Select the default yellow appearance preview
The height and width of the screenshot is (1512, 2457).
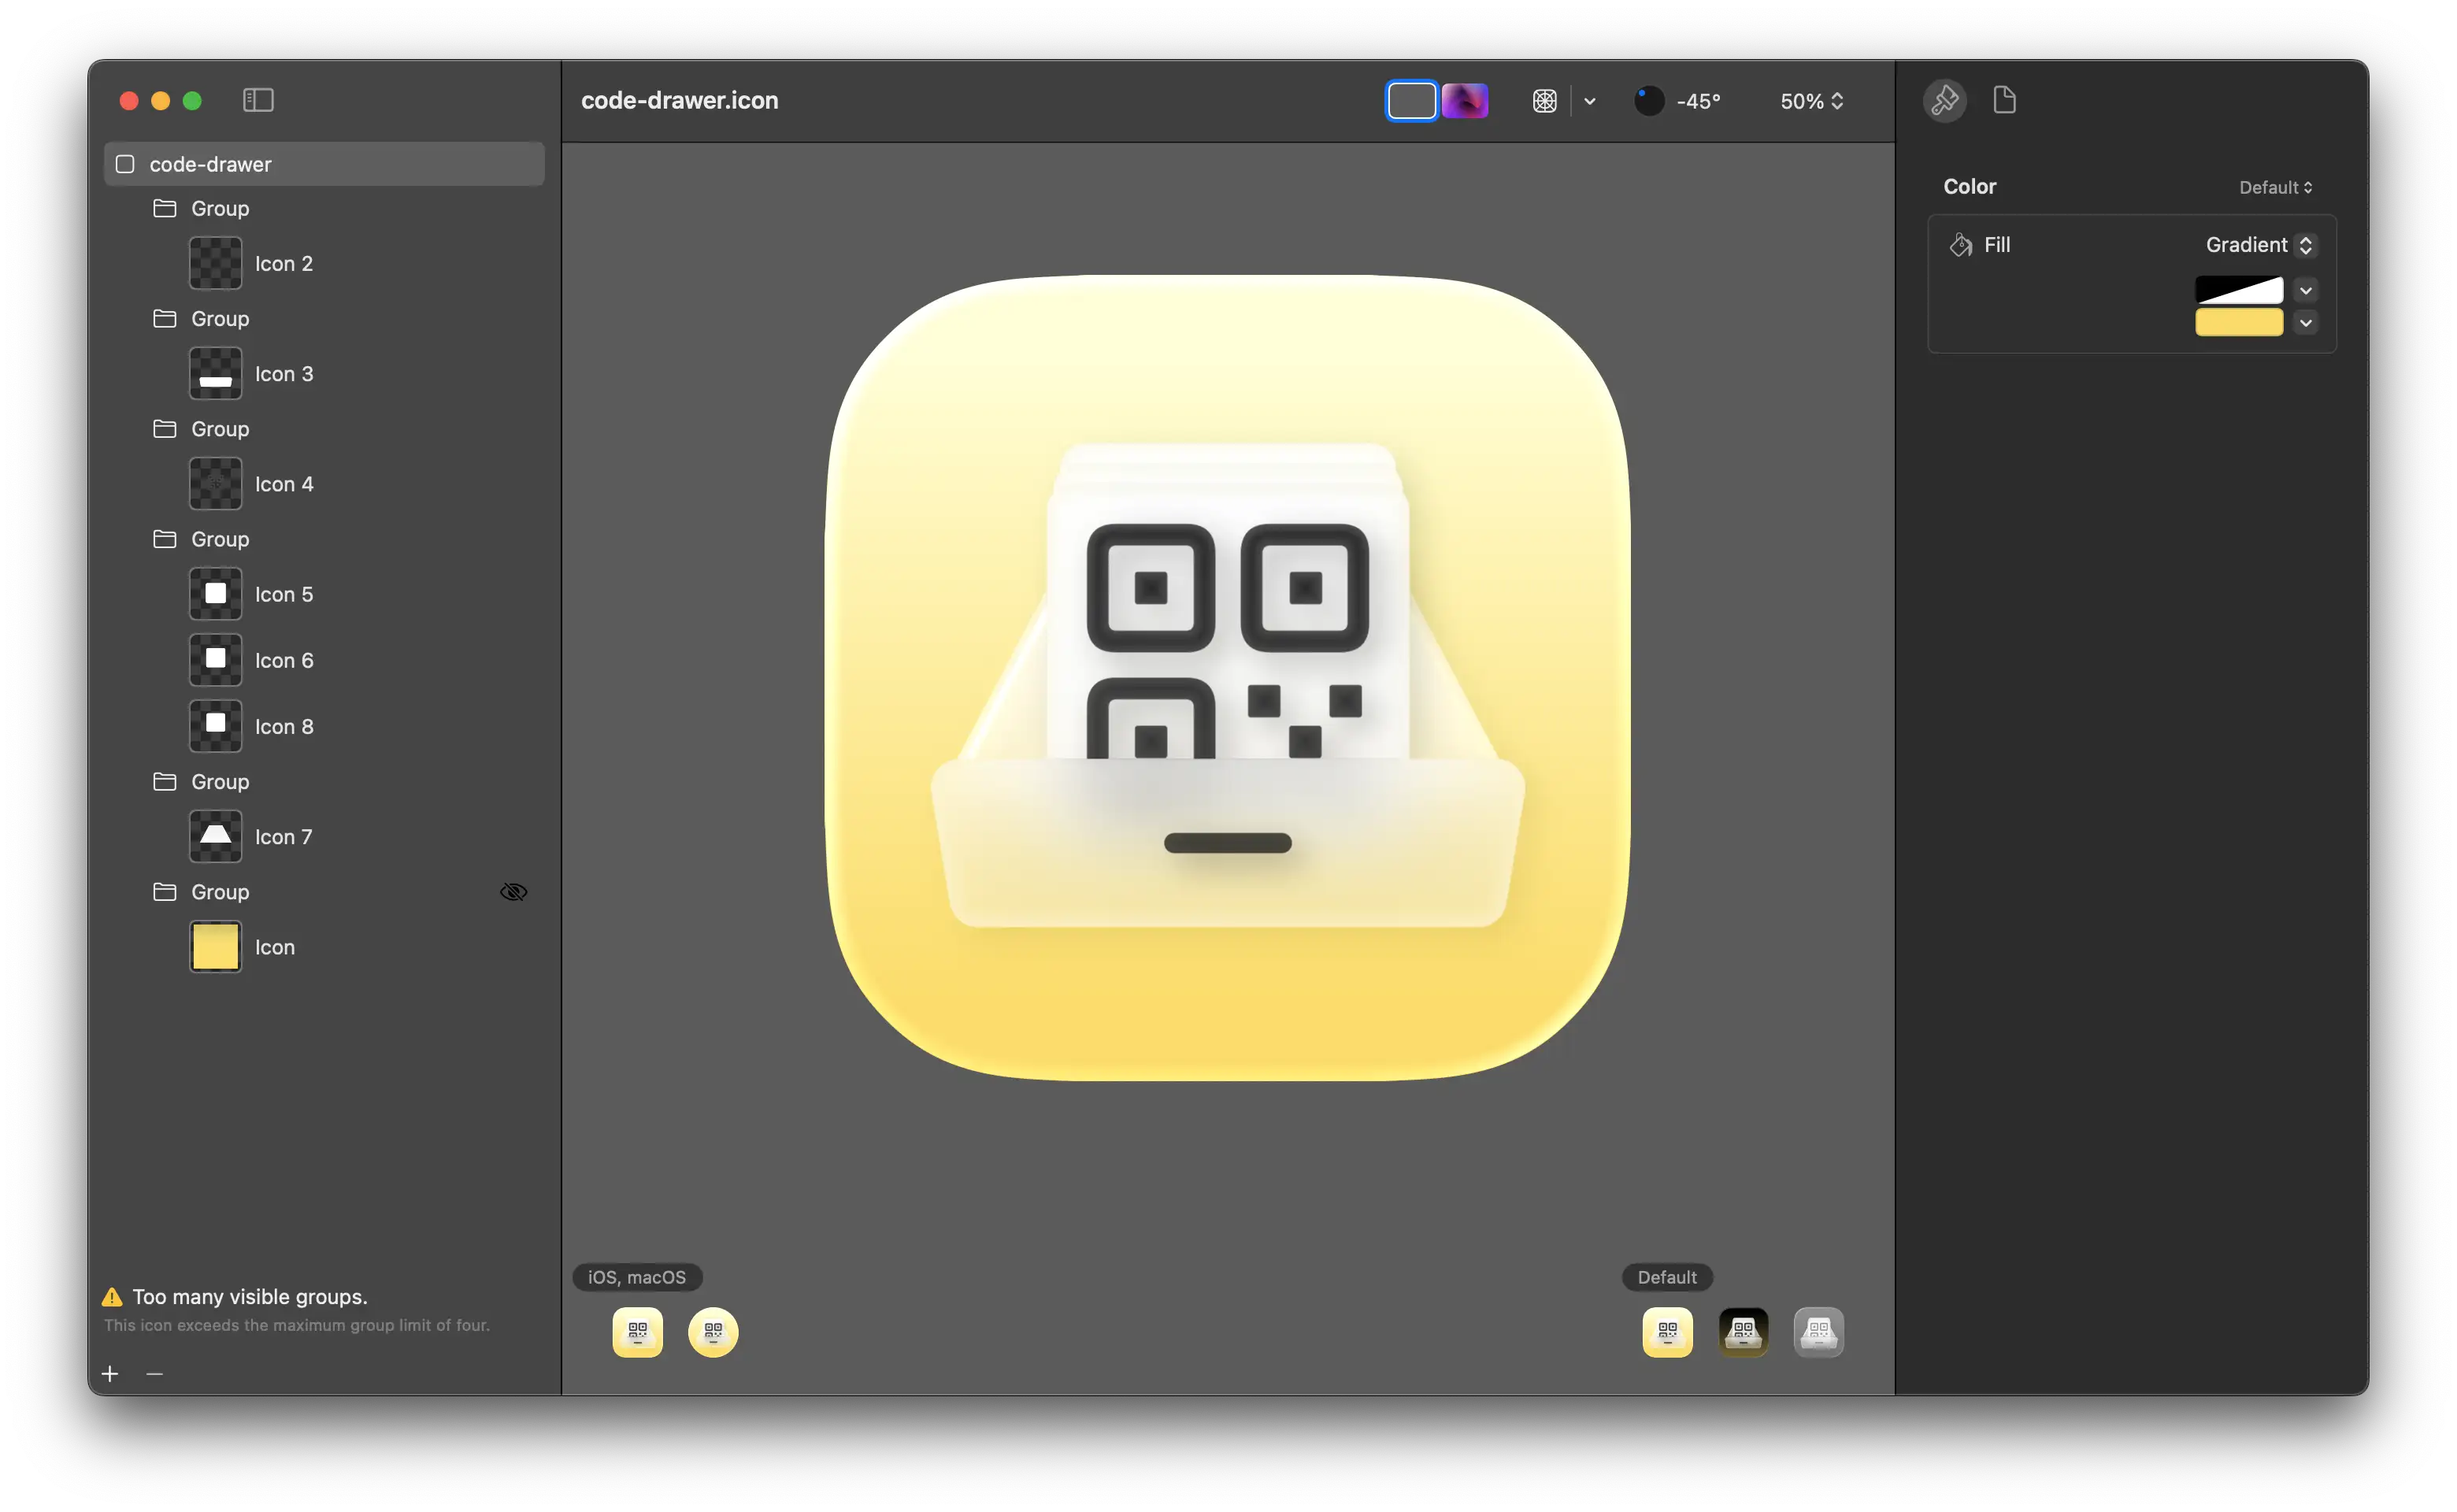[1668, 1332]
